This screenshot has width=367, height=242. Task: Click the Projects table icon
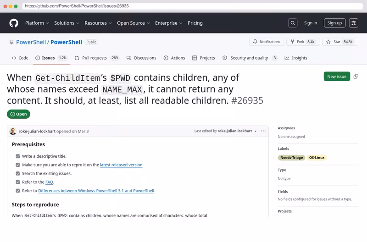click(194, 58)
